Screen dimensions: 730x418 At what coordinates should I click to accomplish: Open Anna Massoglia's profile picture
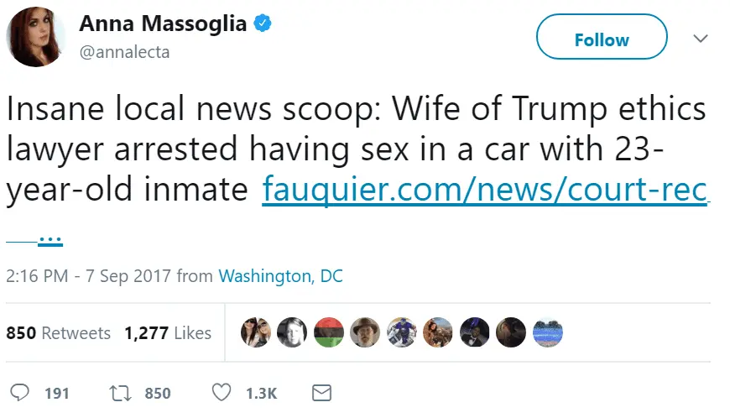click(x=36, y=37)
